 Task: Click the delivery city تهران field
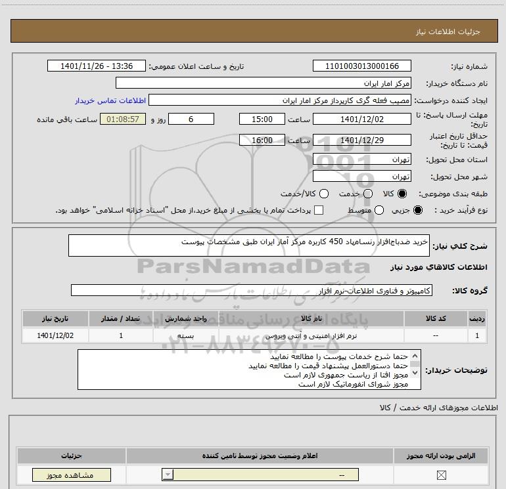[x=361, y=176]
